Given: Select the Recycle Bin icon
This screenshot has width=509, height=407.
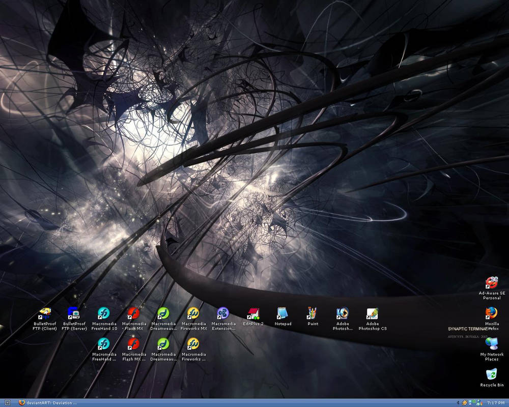Looking at the screenshot, I should tap(492, 378).
